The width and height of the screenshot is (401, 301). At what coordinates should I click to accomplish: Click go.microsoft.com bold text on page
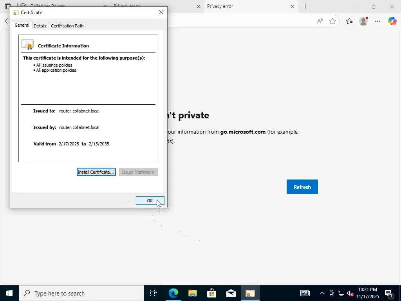click(x=243, y=132)
